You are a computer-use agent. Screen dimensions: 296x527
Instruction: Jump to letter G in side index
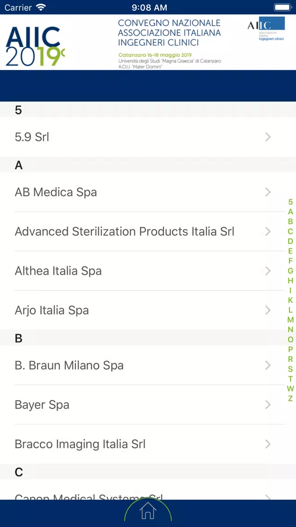coord(290,270)
